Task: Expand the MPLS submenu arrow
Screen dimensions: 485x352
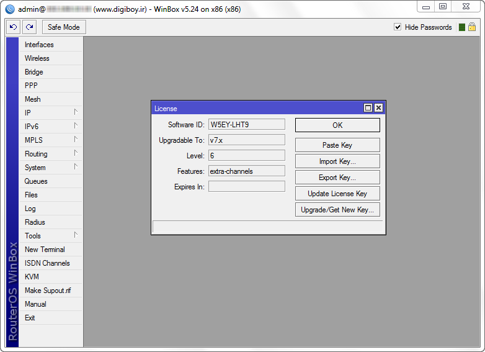Action: coord(76,139)
